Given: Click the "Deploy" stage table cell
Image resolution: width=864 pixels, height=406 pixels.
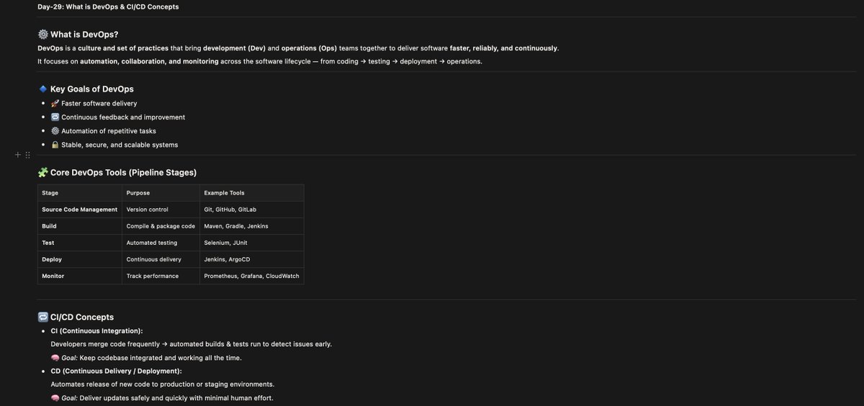Looking at the screenshot, I should (x=80, y=259).
